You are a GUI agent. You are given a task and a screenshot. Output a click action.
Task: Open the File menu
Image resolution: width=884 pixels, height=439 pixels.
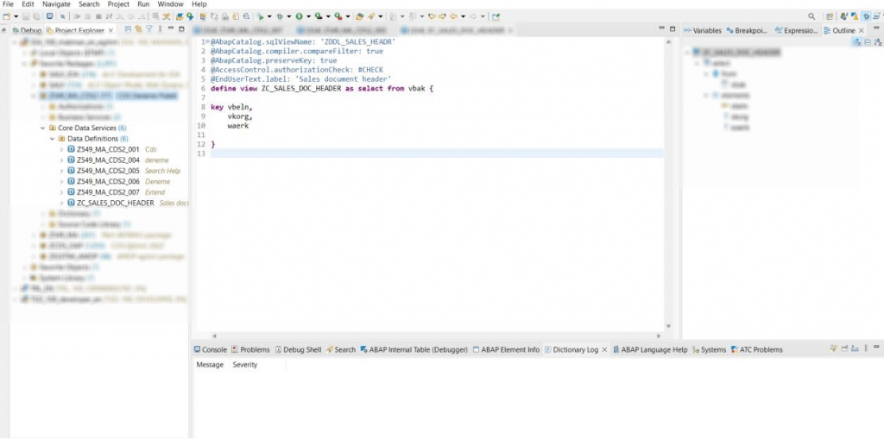(x=8, y=4)
